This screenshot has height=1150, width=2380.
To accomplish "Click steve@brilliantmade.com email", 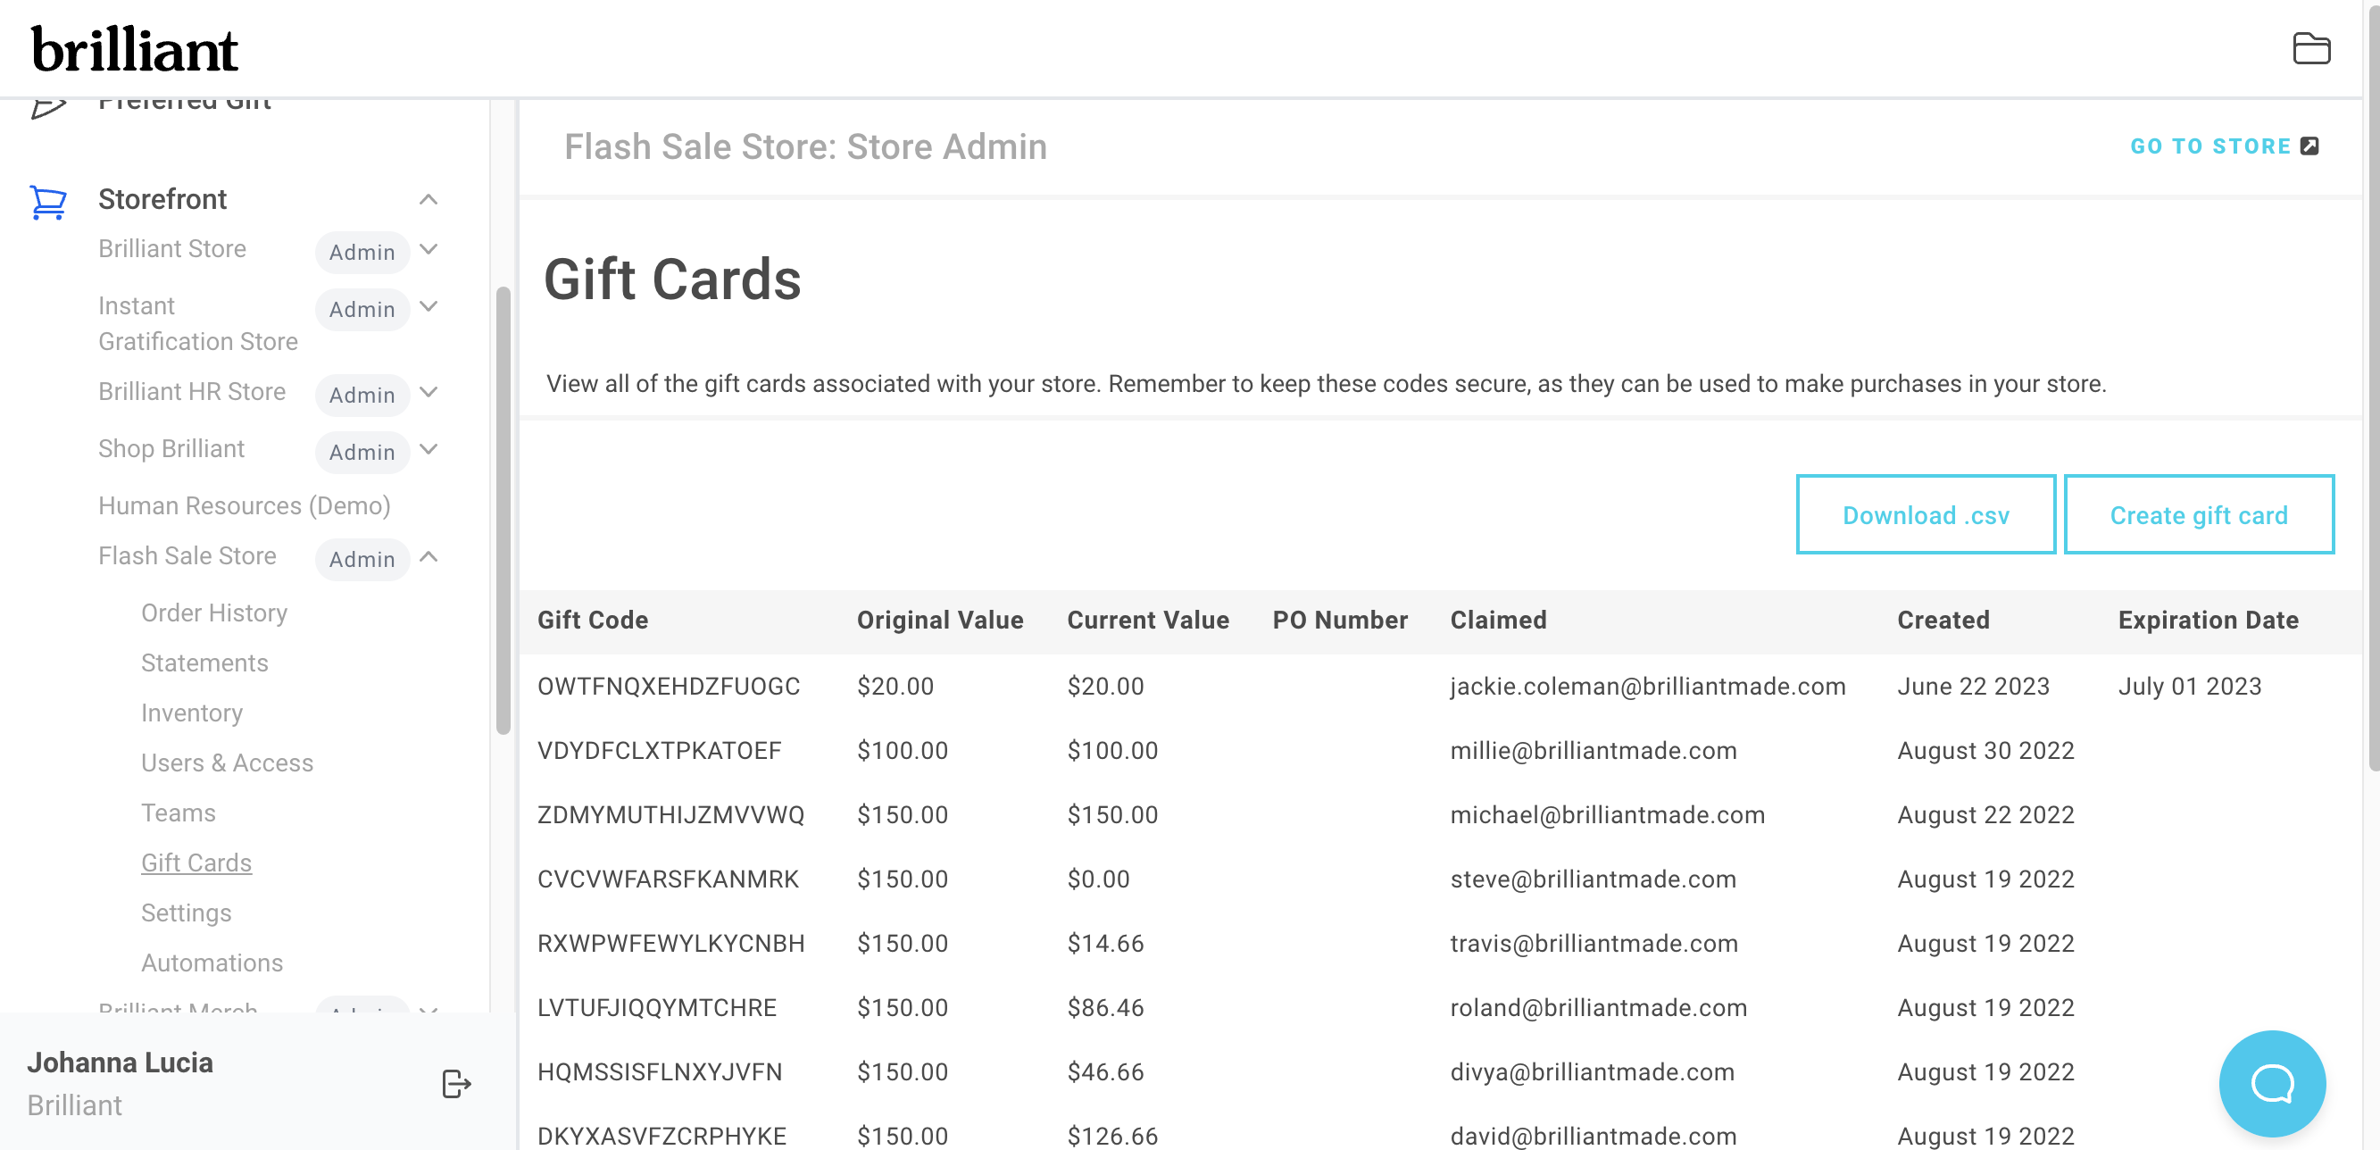I will [x=1593, y=879].
